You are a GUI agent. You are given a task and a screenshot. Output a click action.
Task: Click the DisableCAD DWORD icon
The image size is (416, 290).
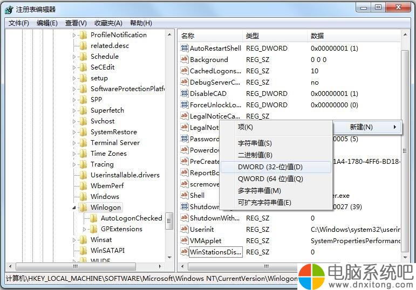pyautogui.click(x=185, y=93)
